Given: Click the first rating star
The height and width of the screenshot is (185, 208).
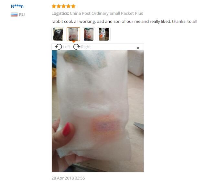Looking at the screenshot, I should 54,6.
